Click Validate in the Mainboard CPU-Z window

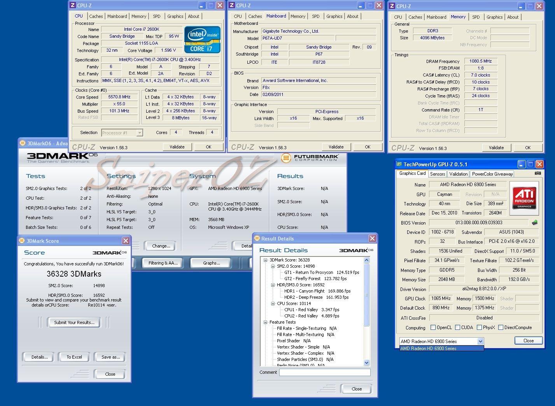[336, 147]
